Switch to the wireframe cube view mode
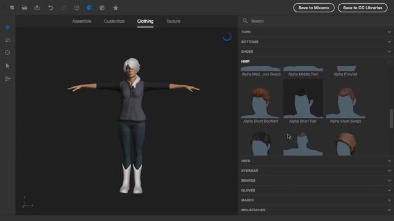The width and height of the screenshot is (394, 221). point(76,8)
